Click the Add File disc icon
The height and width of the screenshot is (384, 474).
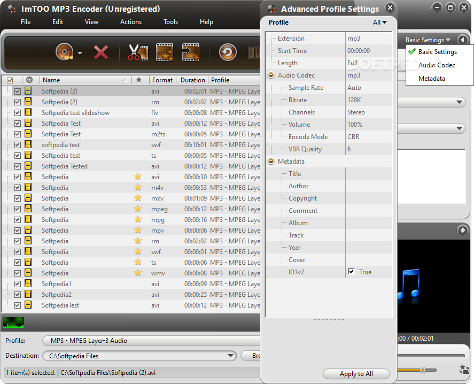click(64, 52)
